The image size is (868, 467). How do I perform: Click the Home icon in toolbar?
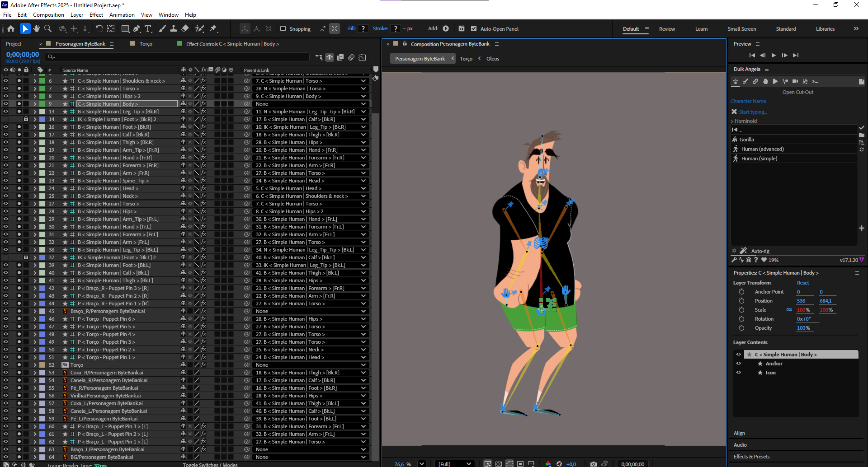coord(11,29)
